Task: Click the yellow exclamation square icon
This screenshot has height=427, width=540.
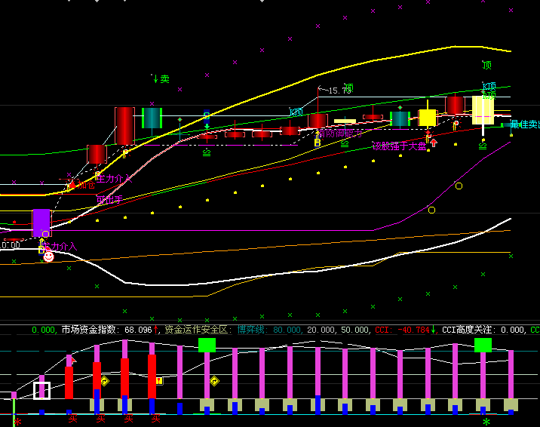Action: (x=159, y=380)
